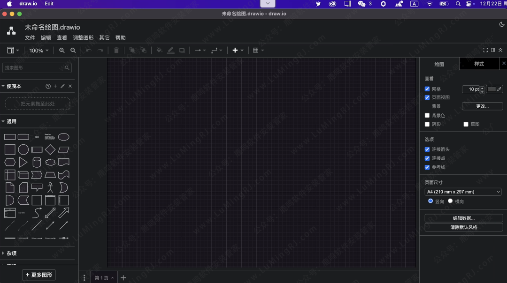Enable the 阴影 shadow checkbox

point(427,124)
